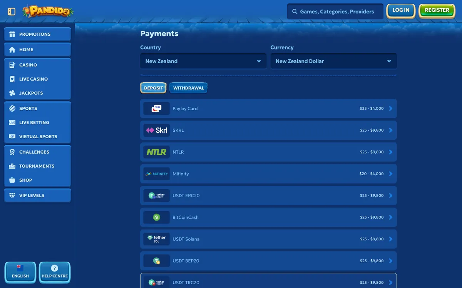Open the Tournaments menu item
The image size is (462, 288).
point(38,166)
